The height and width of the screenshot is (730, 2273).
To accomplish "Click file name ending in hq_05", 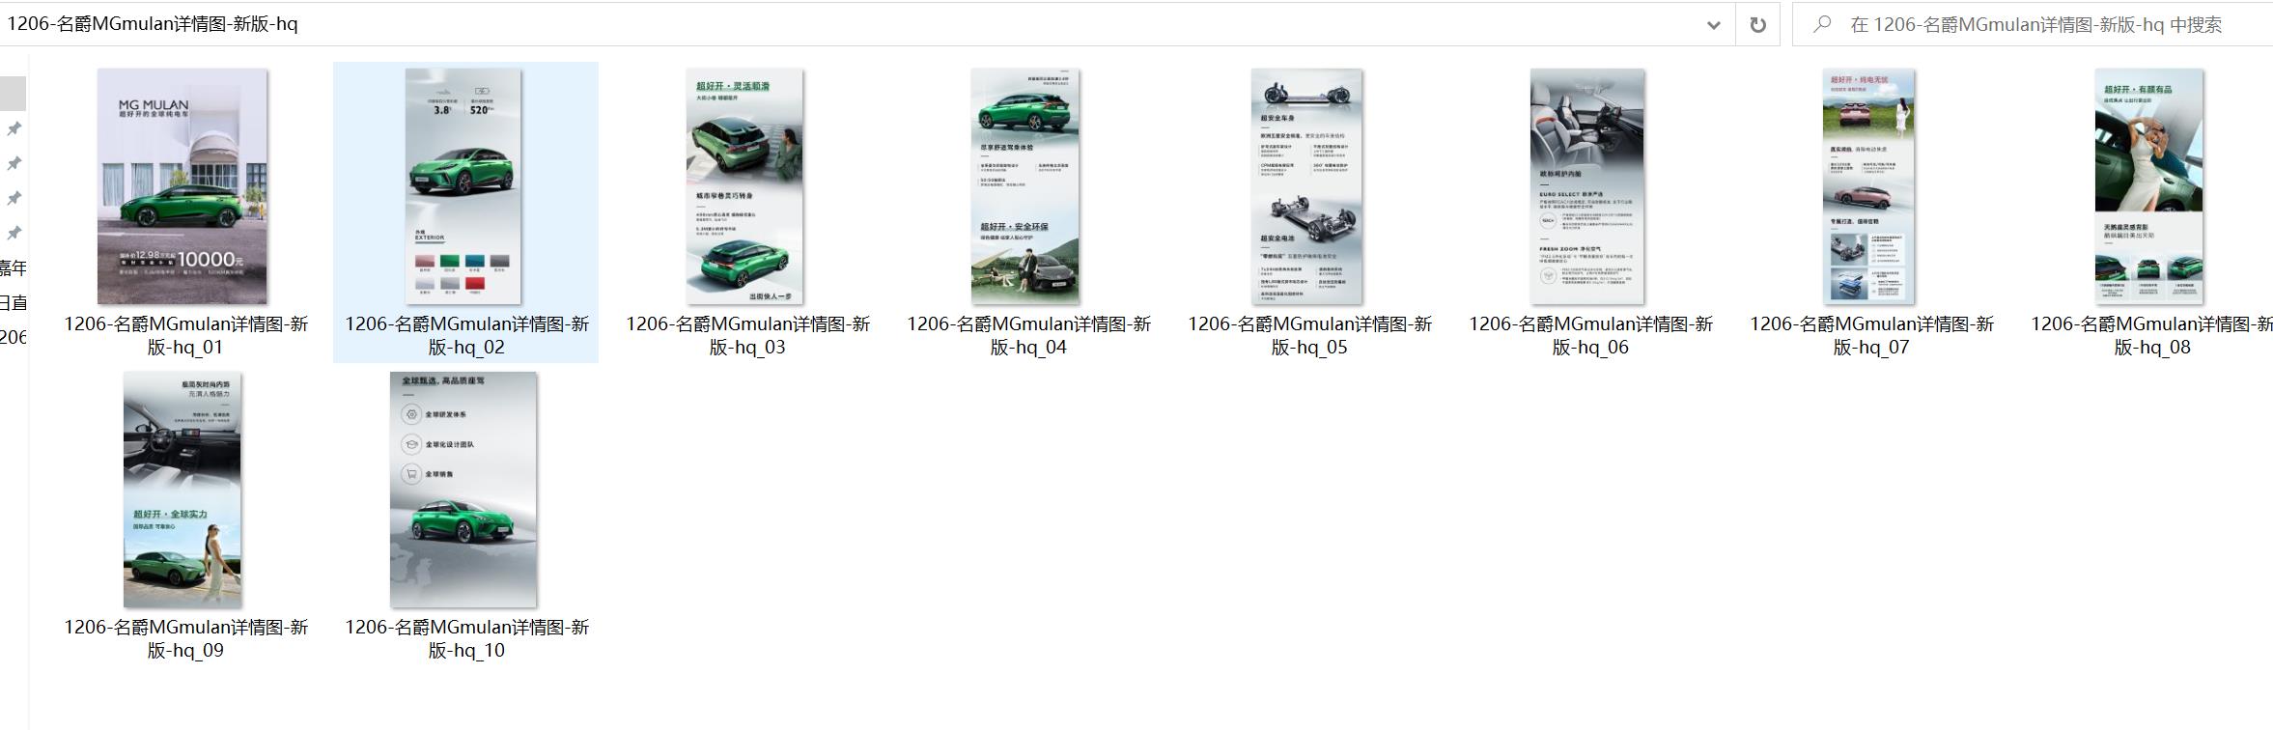I will pyautogui.click(x=1309, y=335).
